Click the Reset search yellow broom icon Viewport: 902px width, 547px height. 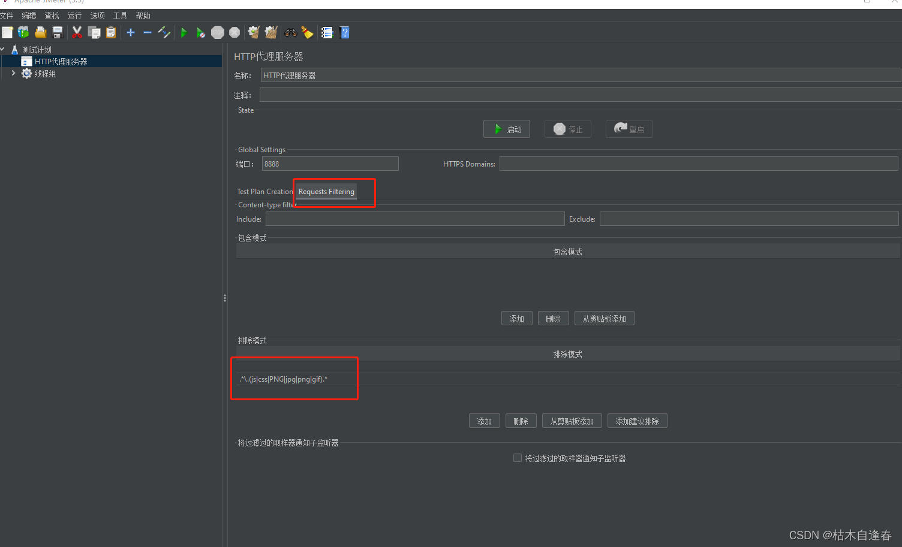coord(307,32)
